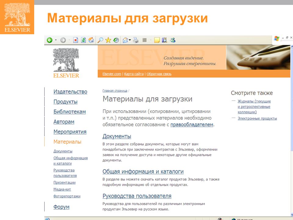The width and height of the screenshot is (293, 220).
Task: Click the Windows flag logo in browser corner
Action: coord(277,38)
